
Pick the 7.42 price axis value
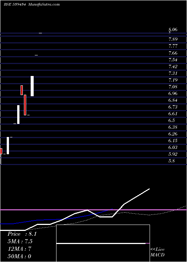173,67
